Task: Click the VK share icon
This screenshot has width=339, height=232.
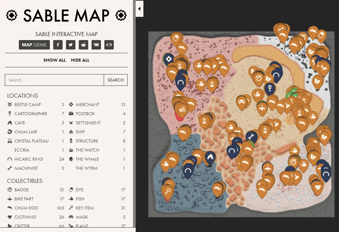Action: pyautogui.click(x=96, y=45)
